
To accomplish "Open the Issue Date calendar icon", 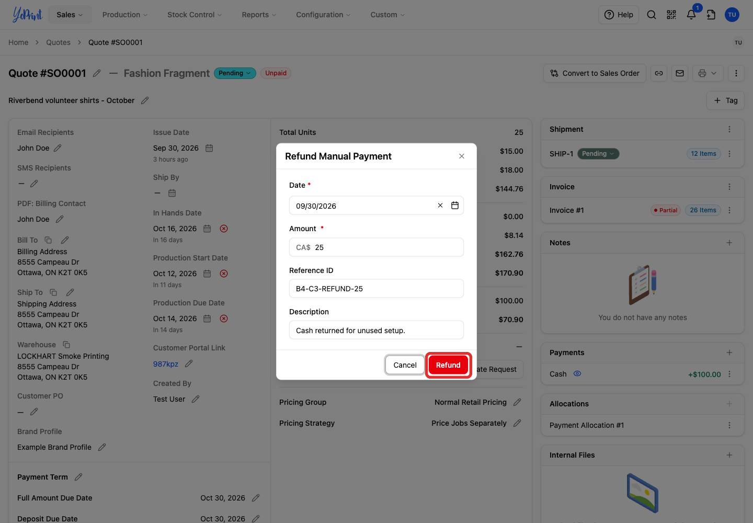I will [x=209, y=148].
